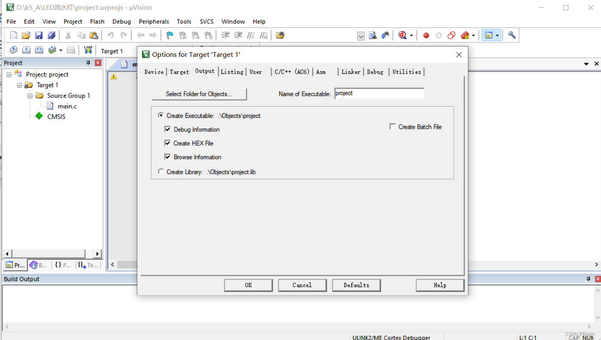Open the Peripherals menu
This screenshot has height=340, width=601.
[154, 22]
